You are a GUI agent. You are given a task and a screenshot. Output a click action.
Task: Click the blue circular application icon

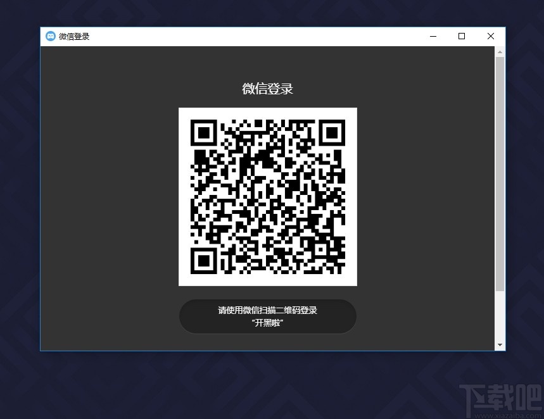click(x=51, y=36)
